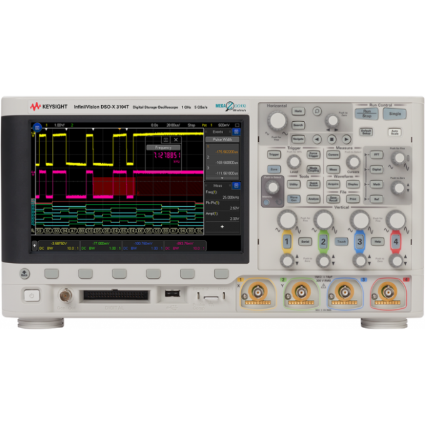Tap the serial bus decode icon on screen
This screenshot has width=425, height=425.
pos(33,231)
